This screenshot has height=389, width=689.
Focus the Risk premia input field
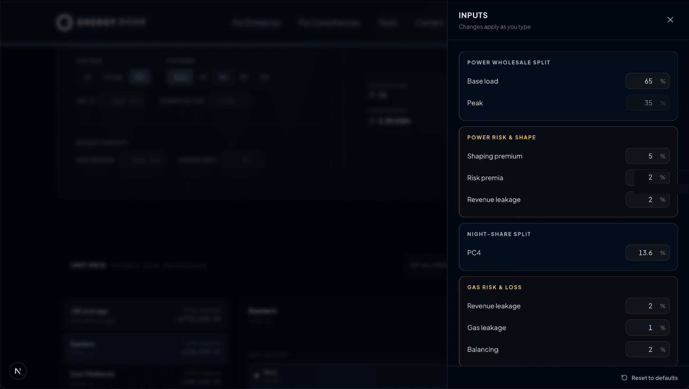point(647,178)
